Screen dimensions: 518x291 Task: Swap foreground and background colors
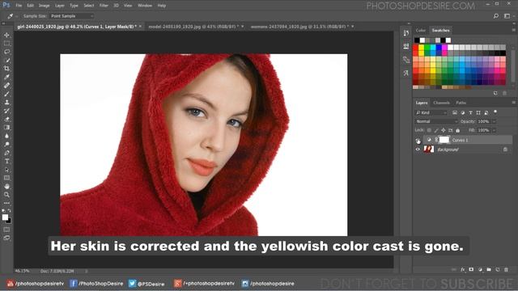pyautogui.click(x=9, y=210)
